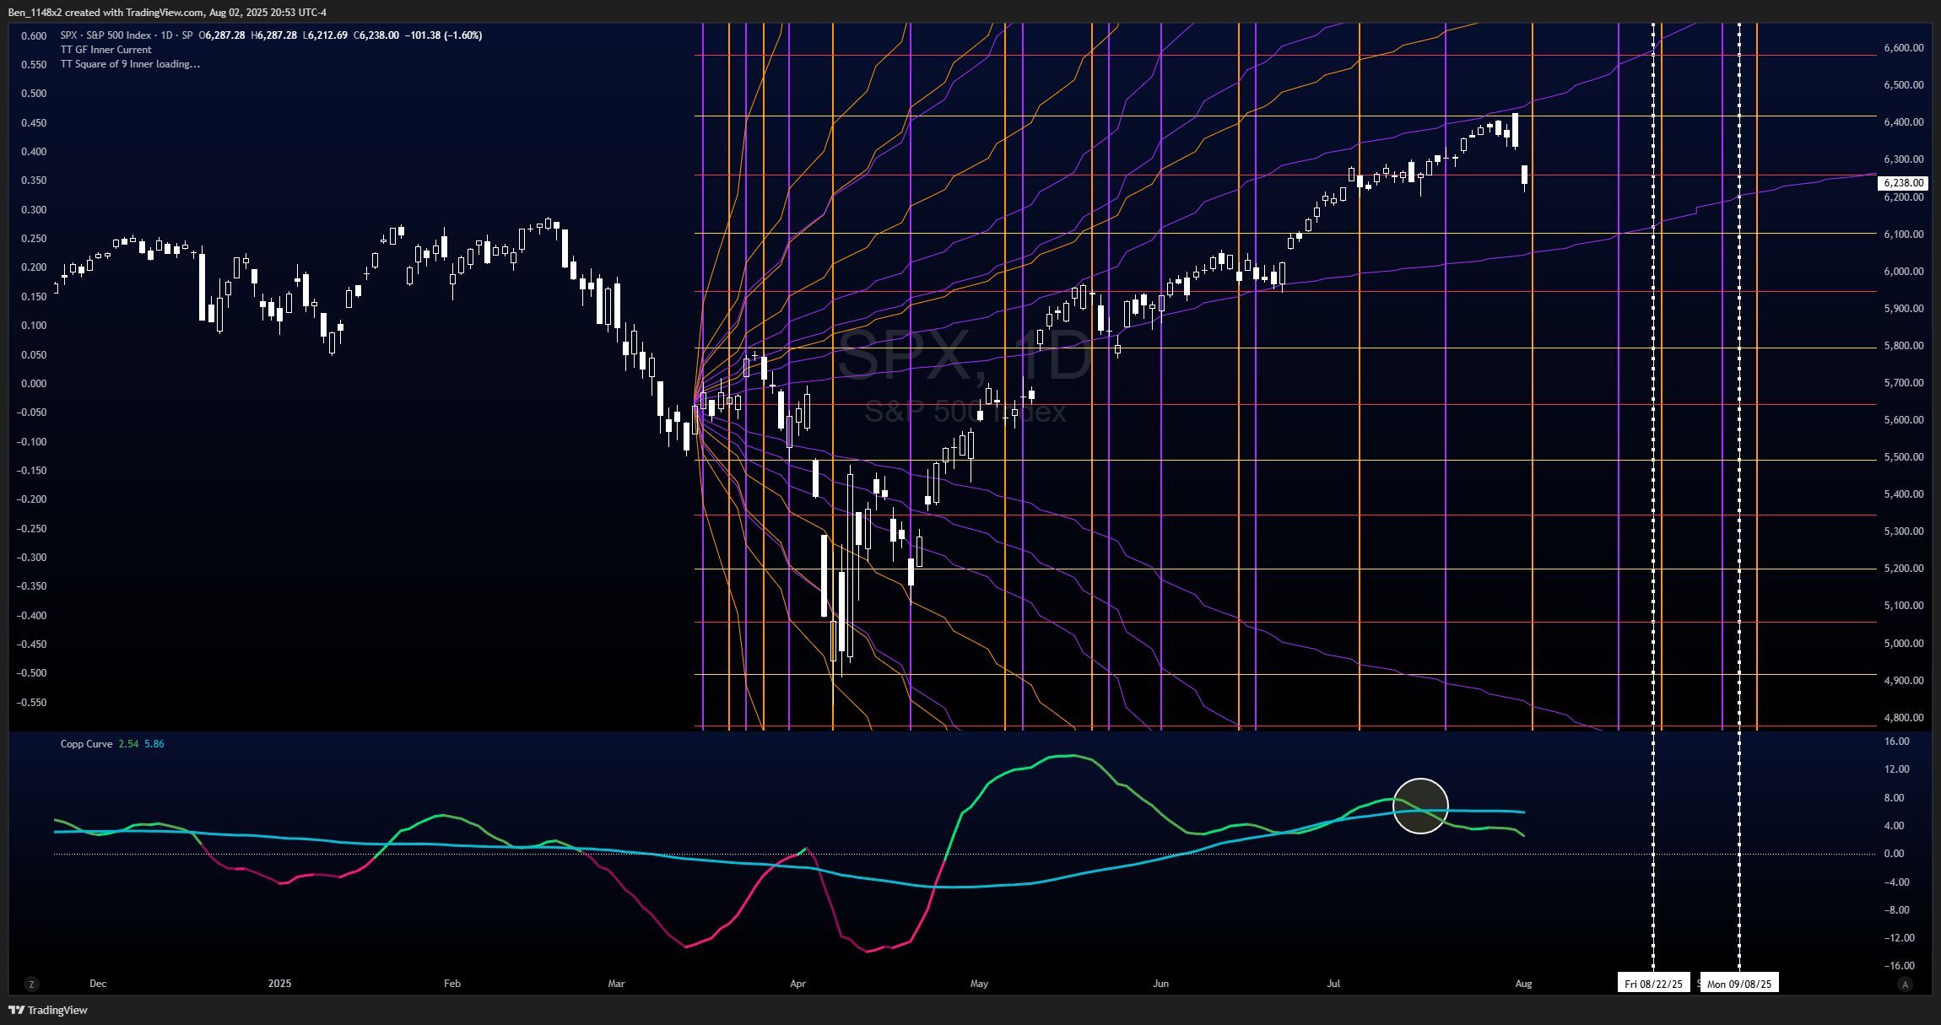This screenshot has width=1941, height=1025.
Task: Click the Aug label on time axis
Action: [1523, 984]
